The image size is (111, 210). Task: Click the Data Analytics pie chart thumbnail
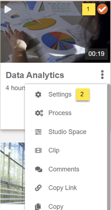[55, 32]
